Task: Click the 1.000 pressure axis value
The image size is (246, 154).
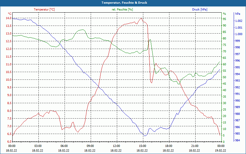Action: point(239,34)
